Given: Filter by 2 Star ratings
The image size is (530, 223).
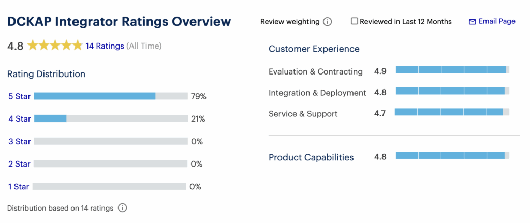Looking at the screenshot, I should (19, 164).
